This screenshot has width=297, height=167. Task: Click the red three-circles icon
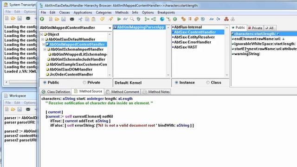tap(226, 19)
